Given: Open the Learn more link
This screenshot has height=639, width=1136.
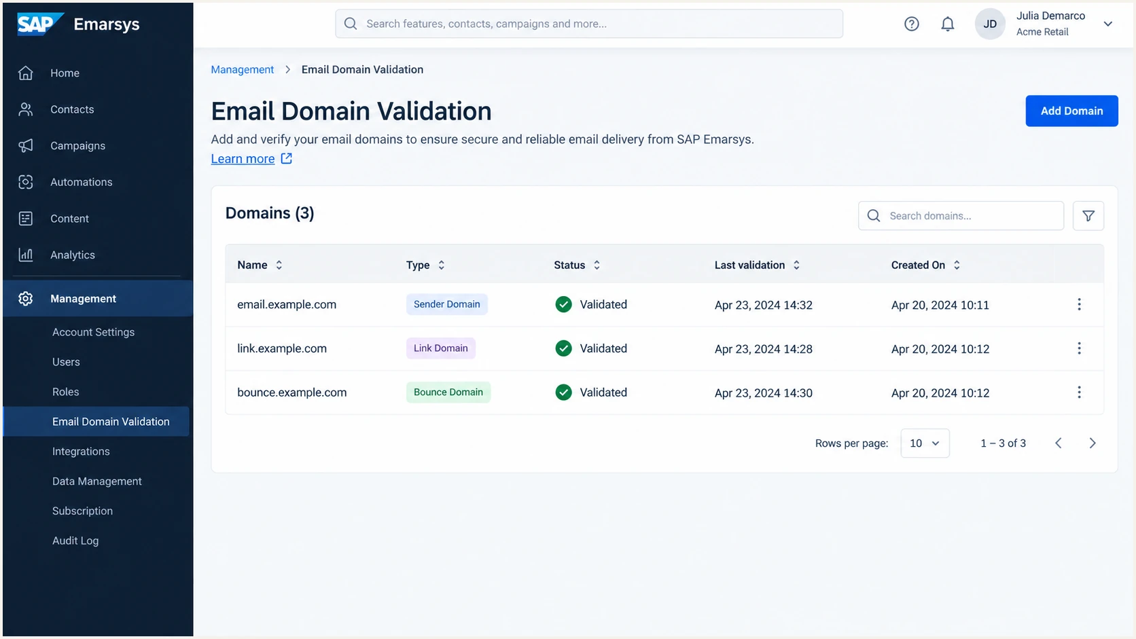Looking at the screenshot, I should coord(243,158).
